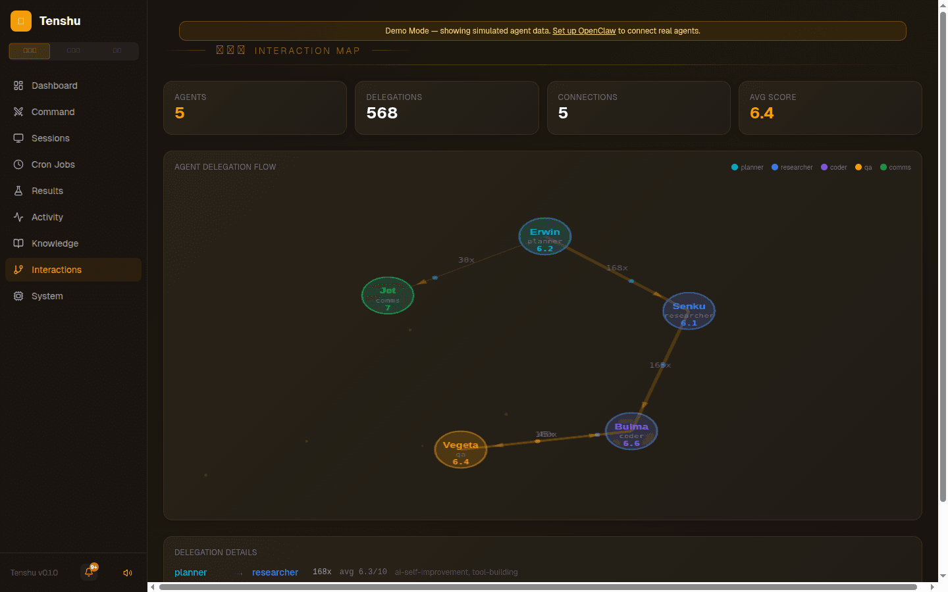
Task: Click the researcher link in Delegation Details
Action: [x=275, y=572]
